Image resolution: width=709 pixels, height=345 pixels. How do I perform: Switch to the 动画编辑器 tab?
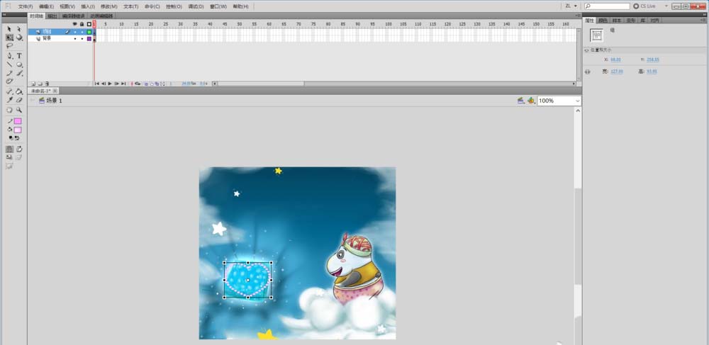pos(101,16)
